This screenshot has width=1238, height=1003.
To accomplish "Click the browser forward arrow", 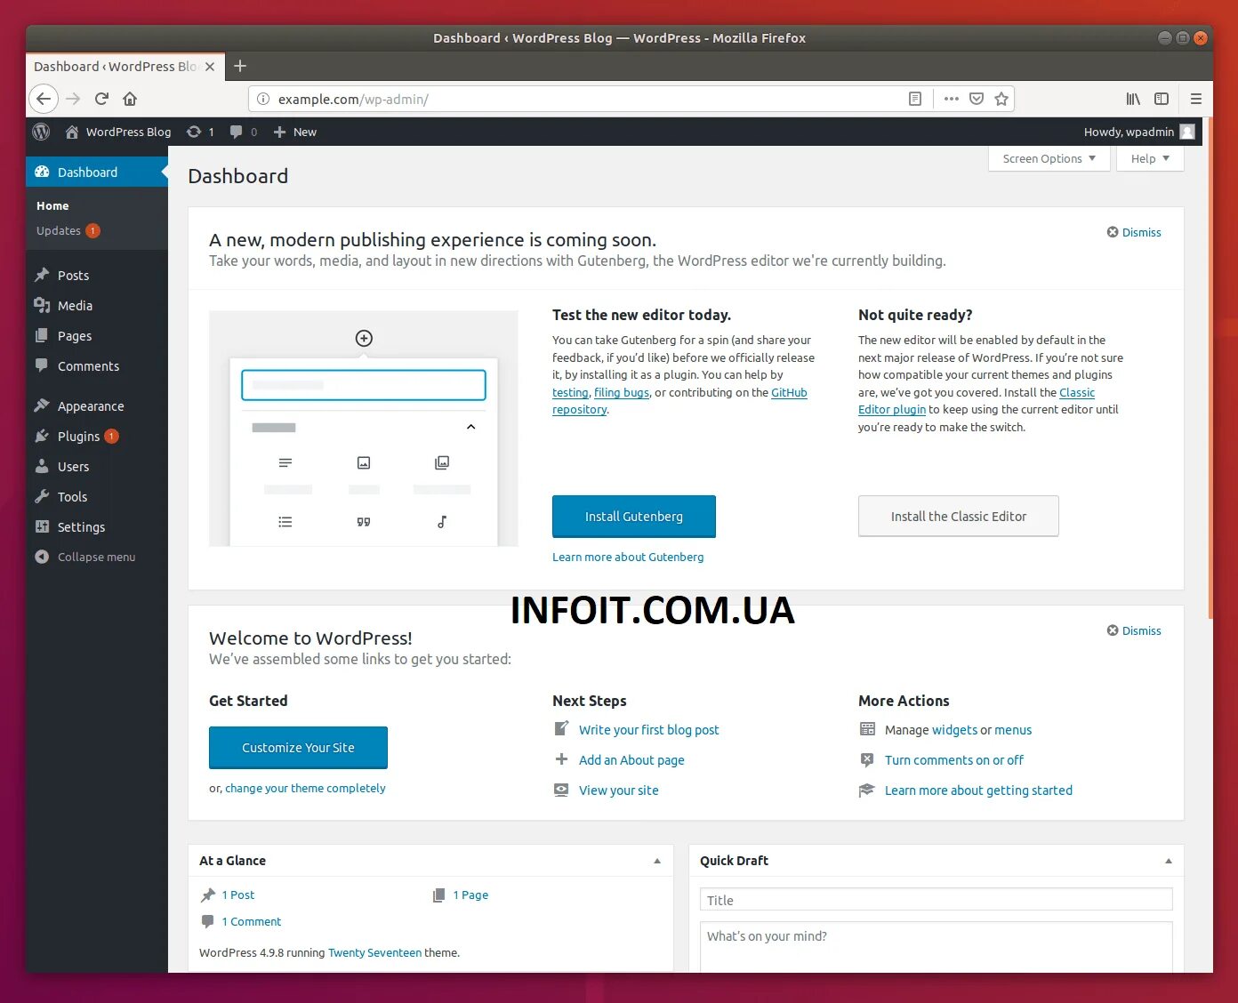I will (73, 99).
